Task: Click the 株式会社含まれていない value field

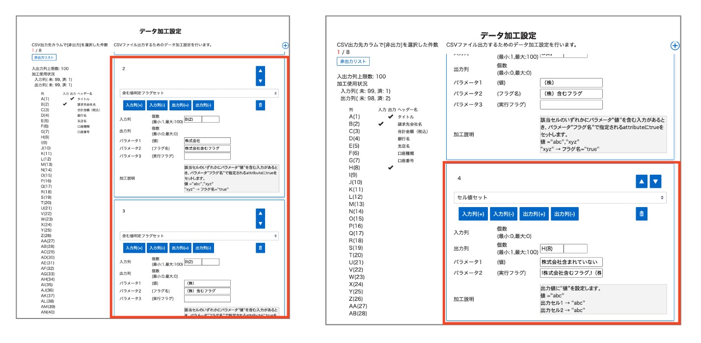Action: click(x=571, y=262)
